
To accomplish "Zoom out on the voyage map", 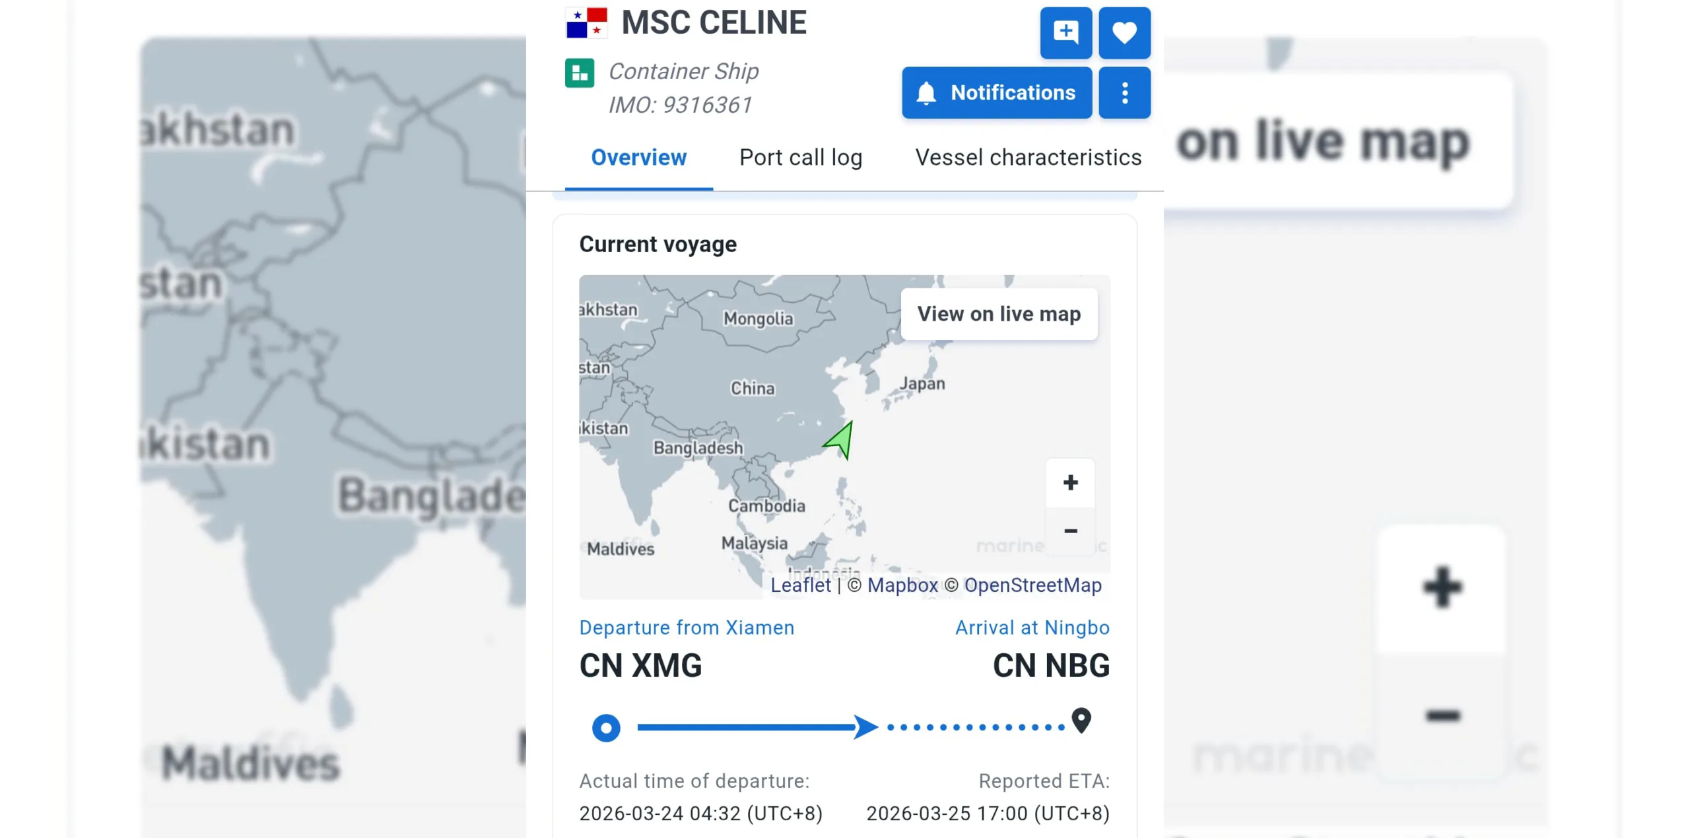I will [x=1070, y=531].
